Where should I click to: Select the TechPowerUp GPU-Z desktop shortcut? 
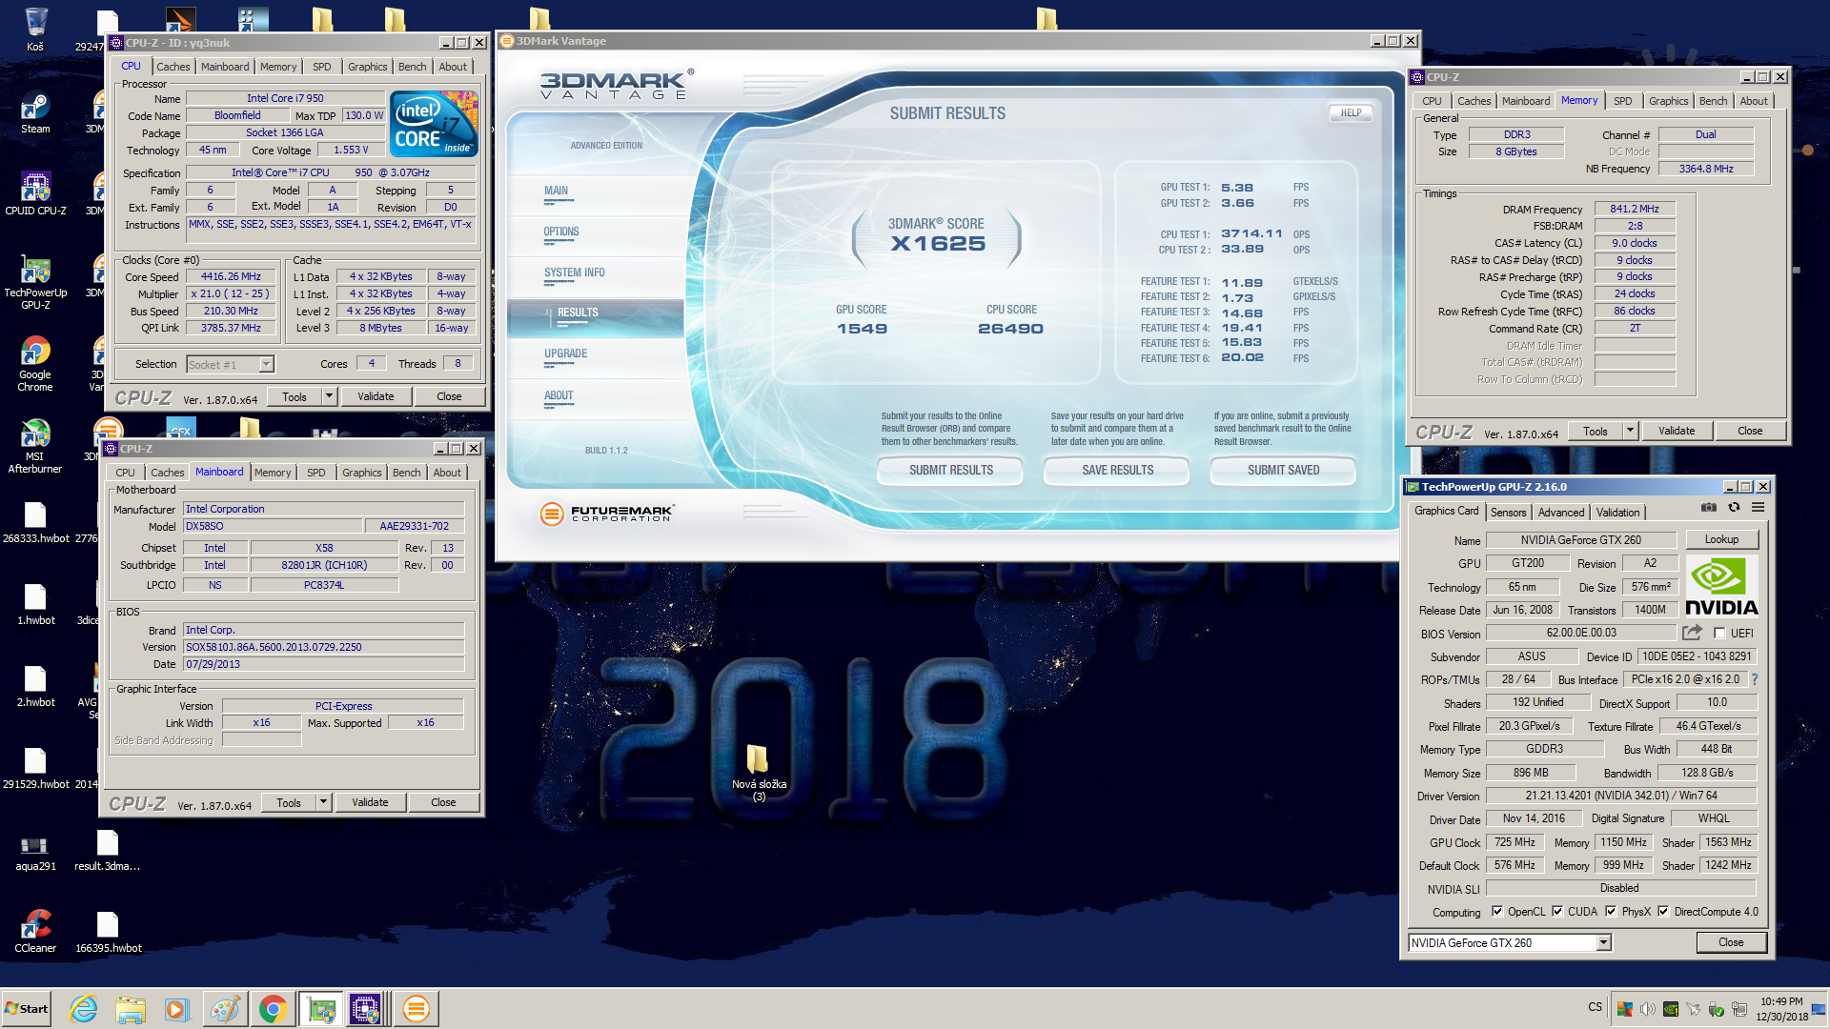(35, 283)
